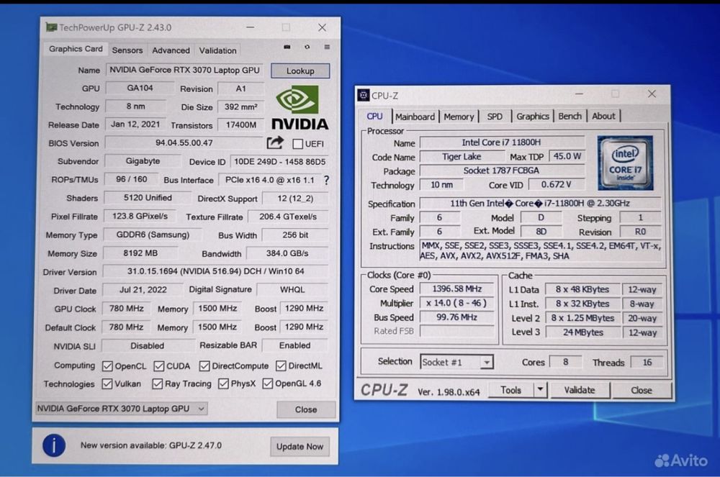The height and width of the screenshot is (477, 720).
Task: Click the GPU-Z refresh icon
Action: pyautogui.click(x=307, y=47)
